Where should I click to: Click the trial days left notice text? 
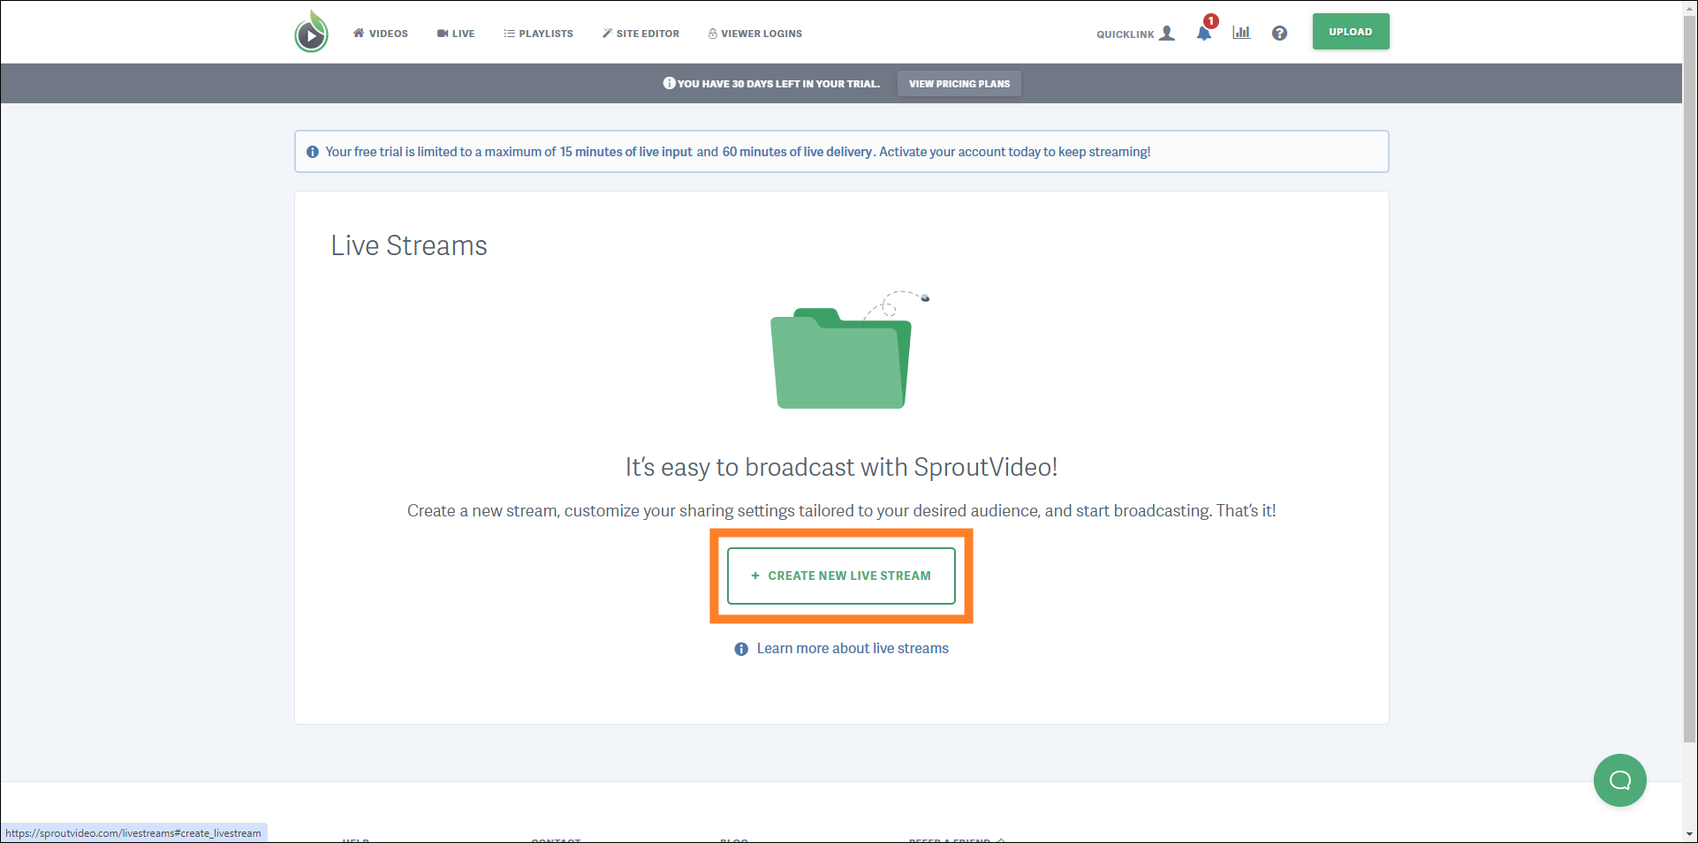778,84
